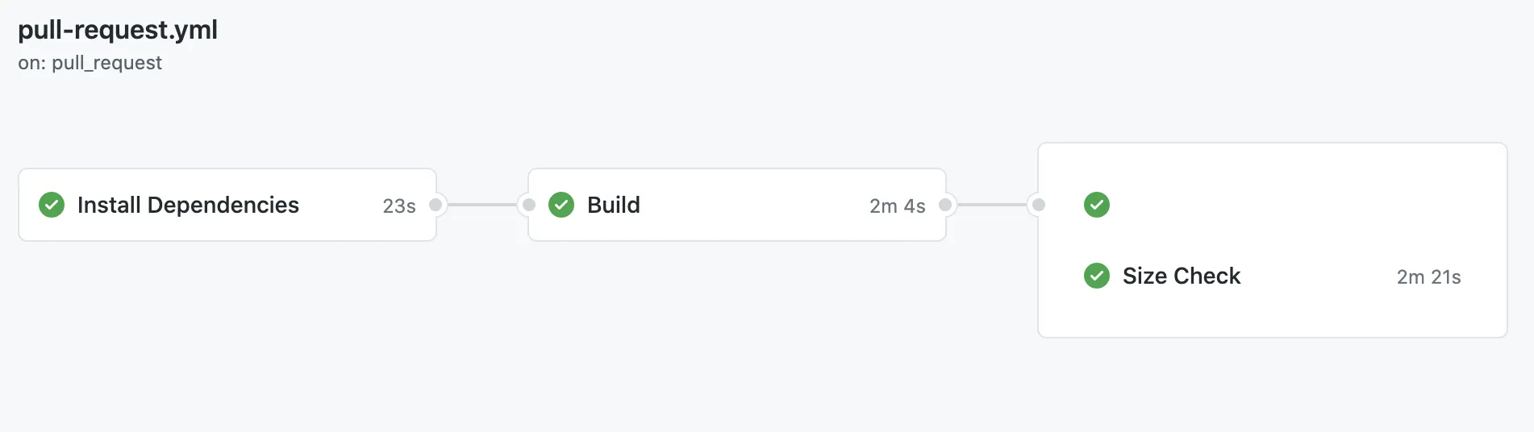Image resolution: width=1534 pixels, height=432 pixels.
Task: Click the output connector dot after 2m 4s
Action: [945, 205]
